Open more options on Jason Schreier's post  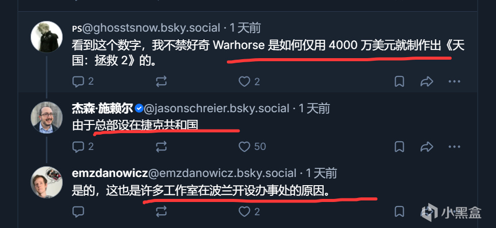click(455, 146)
